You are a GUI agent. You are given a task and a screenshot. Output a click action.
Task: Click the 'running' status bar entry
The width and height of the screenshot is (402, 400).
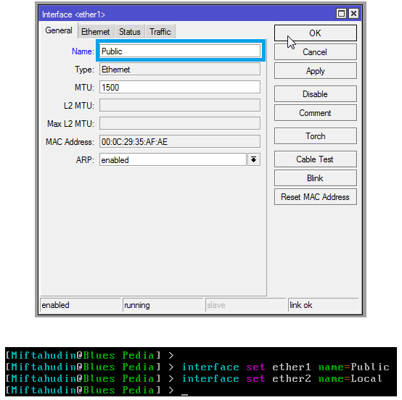click(163, 305)
